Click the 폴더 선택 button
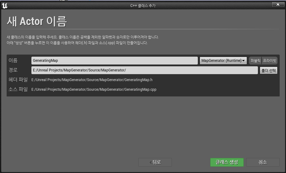 pos(268,71)
